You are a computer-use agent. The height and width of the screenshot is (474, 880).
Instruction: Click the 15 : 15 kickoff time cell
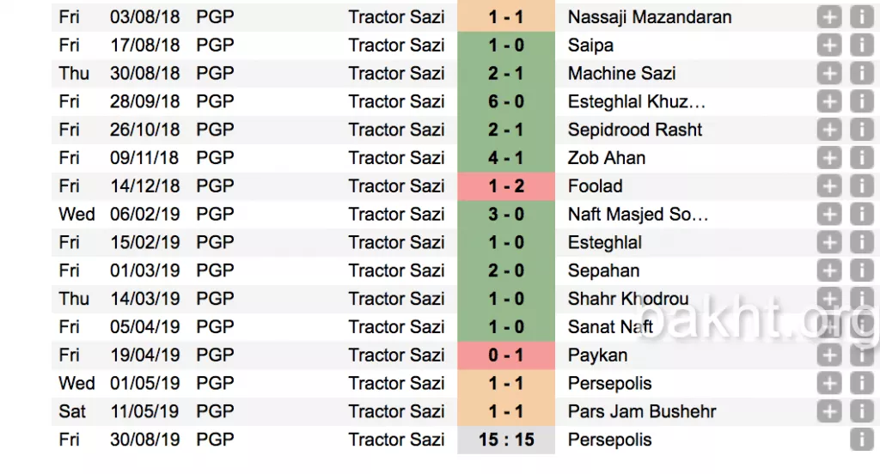(506, 440)
